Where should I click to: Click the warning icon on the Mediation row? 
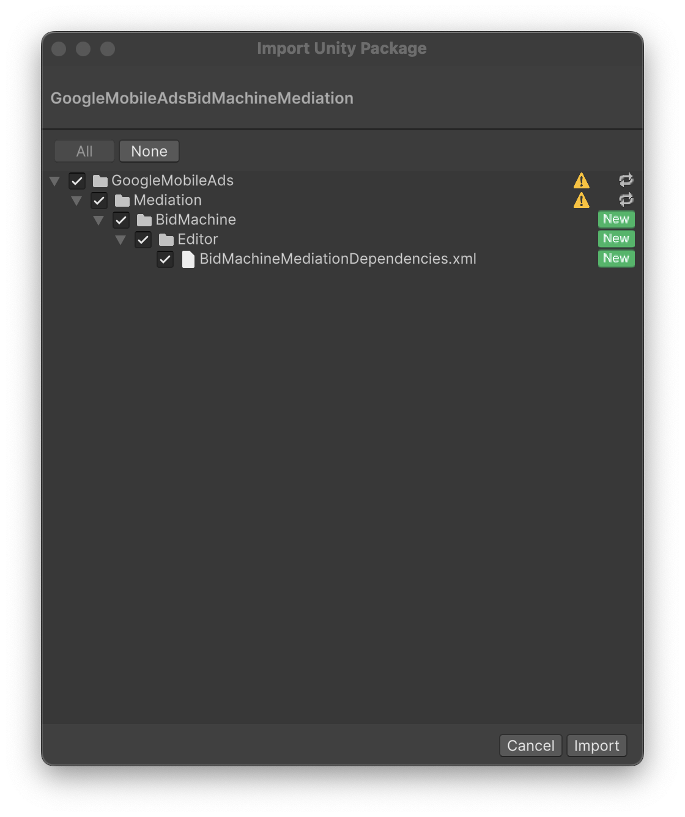582,200
